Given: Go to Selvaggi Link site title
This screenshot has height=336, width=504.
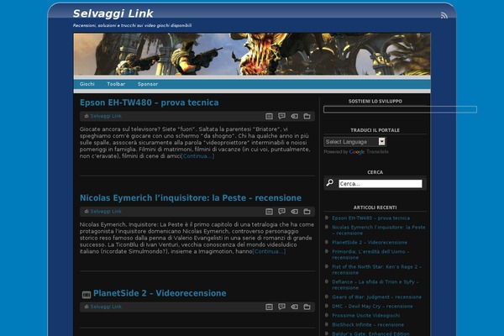Looking at the screenshot, I should 113,13.
